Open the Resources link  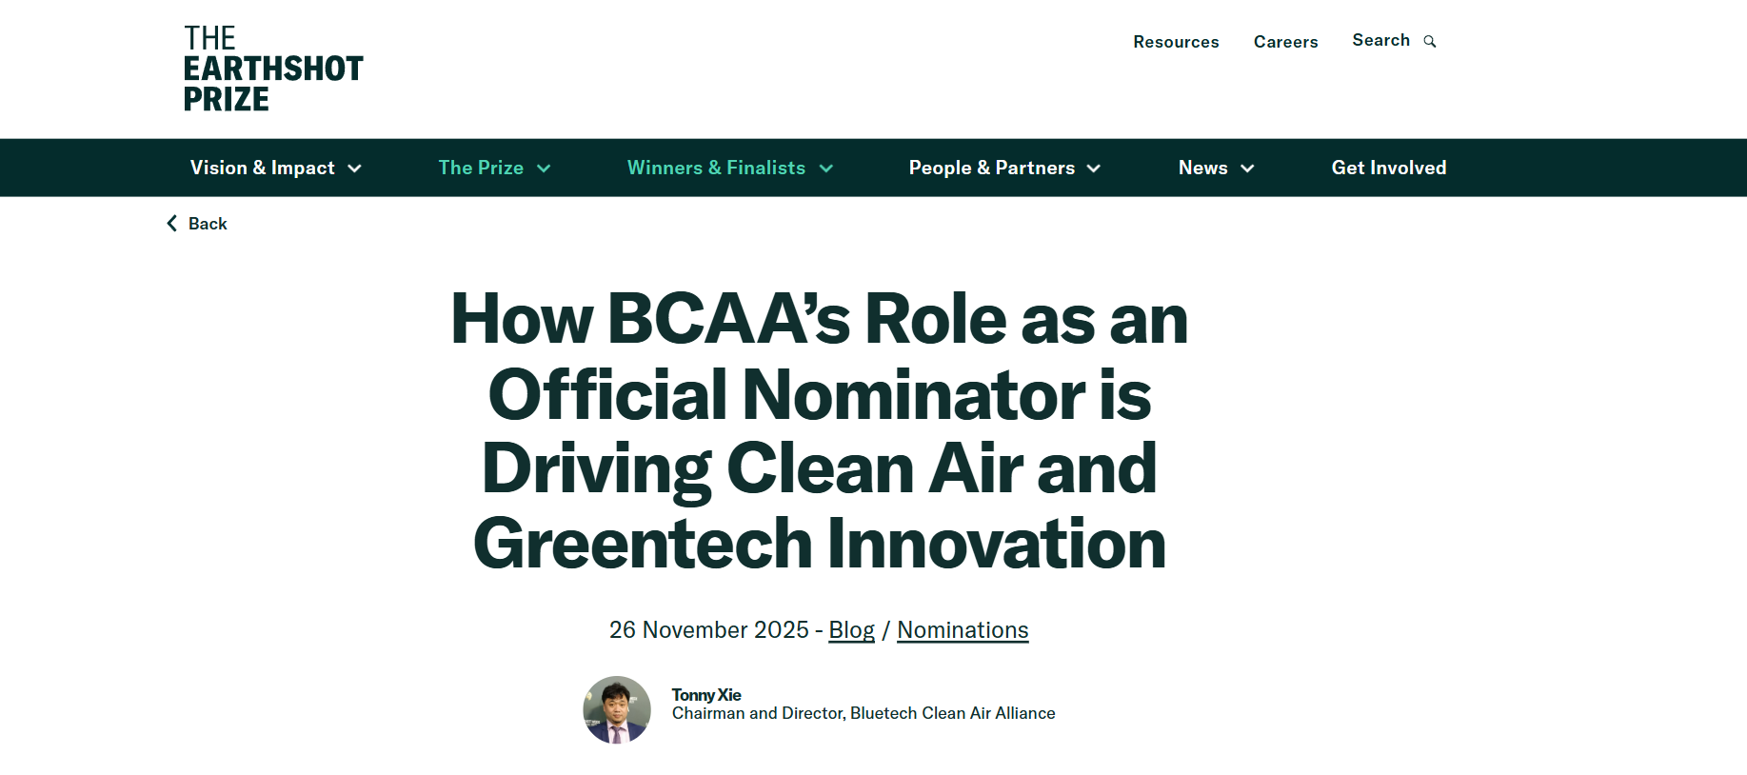point(1176,42)
